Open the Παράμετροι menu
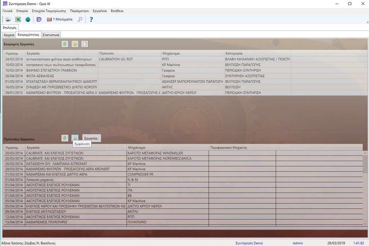369x246 pixels. tap(79, 11)
